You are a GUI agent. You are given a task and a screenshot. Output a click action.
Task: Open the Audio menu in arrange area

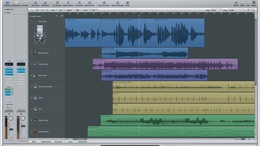pos(86,10)
